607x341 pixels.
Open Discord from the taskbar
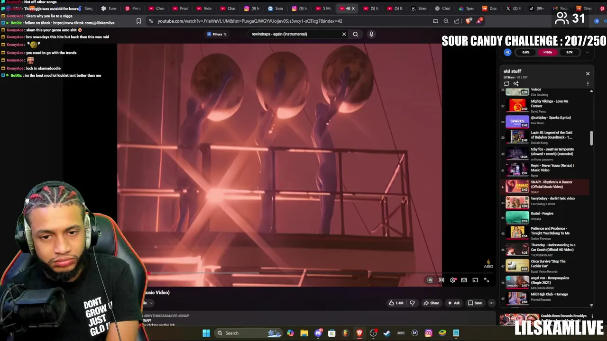pyautogui.click(x=318, y=333)
